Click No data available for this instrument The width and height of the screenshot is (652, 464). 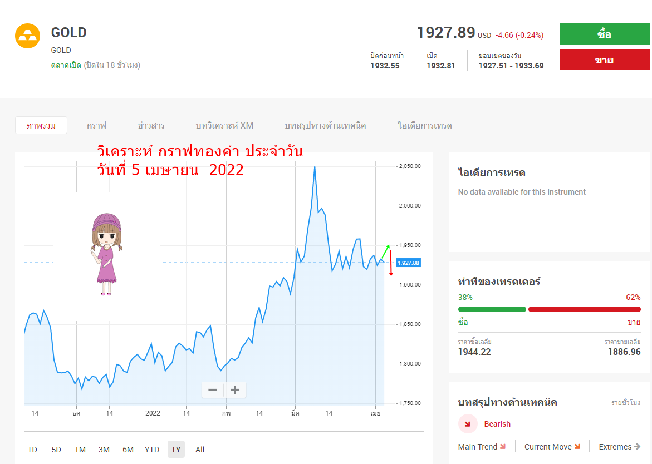click(x=522, y=192)
